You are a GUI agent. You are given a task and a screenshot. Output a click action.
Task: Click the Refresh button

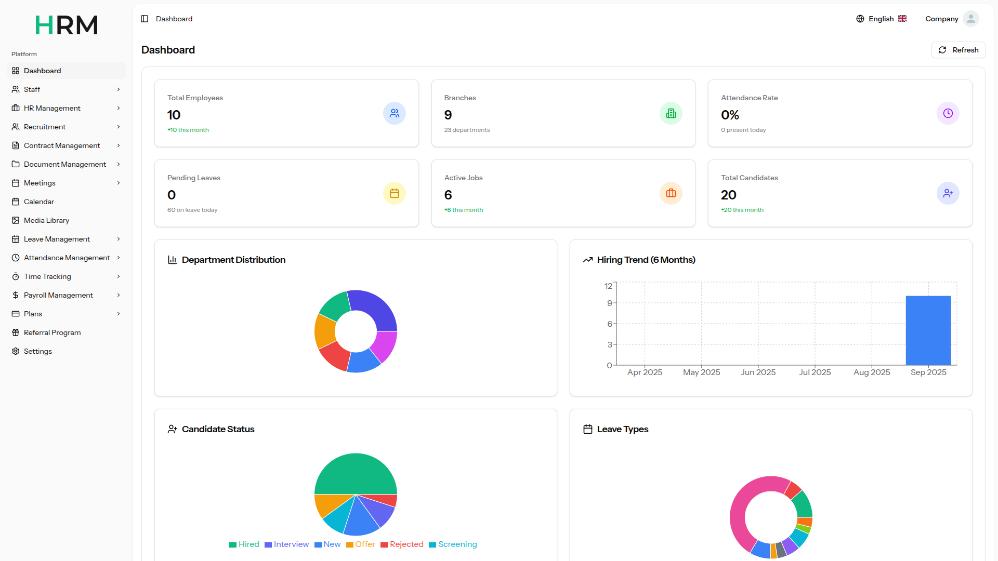pos(958,50)
